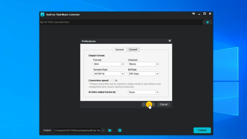Open the menu icon in title bar
247x139 pixels.
click(x=193, y=14)
